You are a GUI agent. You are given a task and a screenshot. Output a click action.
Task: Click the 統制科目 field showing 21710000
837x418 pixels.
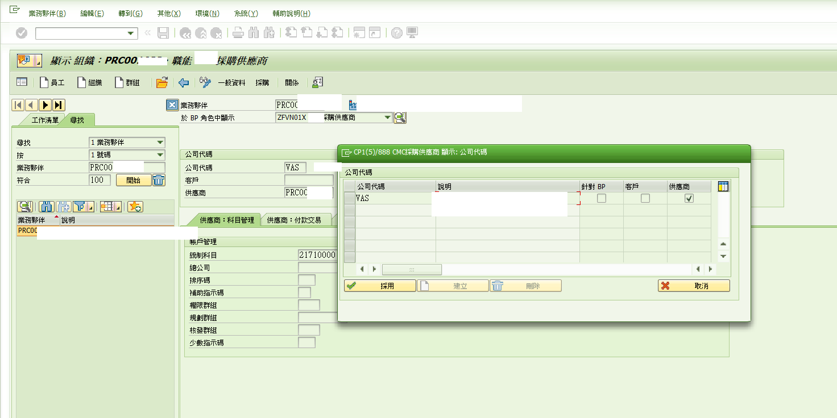click(x=317, y=255)
